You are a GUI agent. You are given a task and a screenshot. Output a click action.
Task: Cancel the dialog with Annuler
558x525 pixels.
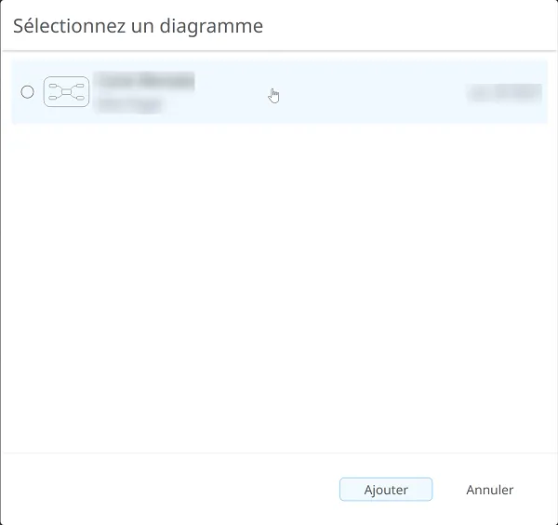[490, 490]
